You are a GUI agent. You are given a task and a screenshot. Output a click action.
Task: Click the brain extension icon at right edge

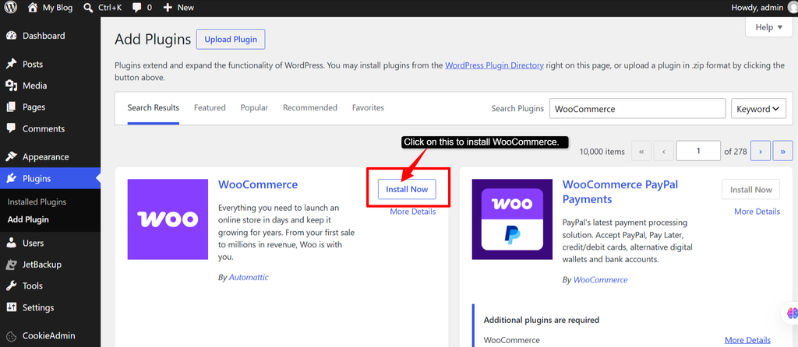tap(792, 313)
